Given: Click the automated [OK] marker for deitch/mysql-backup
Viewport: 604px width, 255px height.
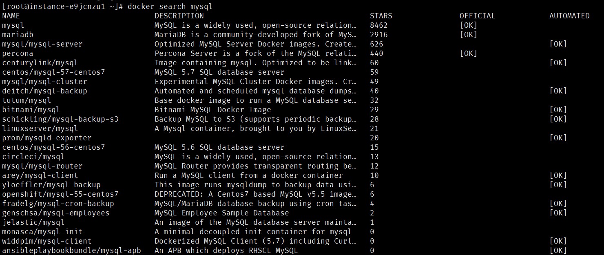Looking at the screenshot, I should click(x=558, y=91).
